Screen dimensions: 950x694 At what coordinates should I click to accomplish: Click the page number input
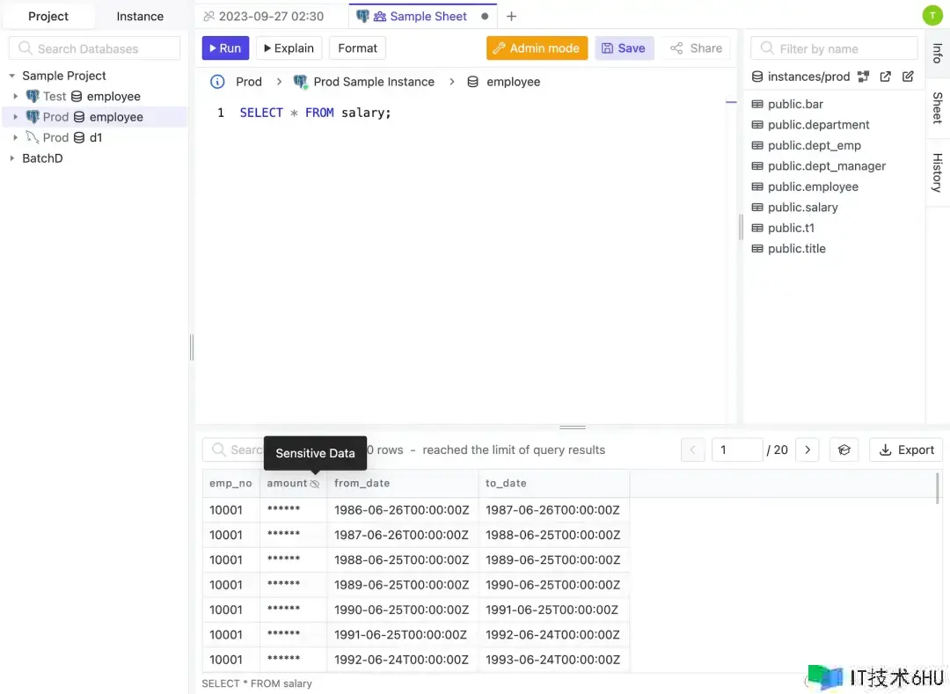(x=737, y=450)
